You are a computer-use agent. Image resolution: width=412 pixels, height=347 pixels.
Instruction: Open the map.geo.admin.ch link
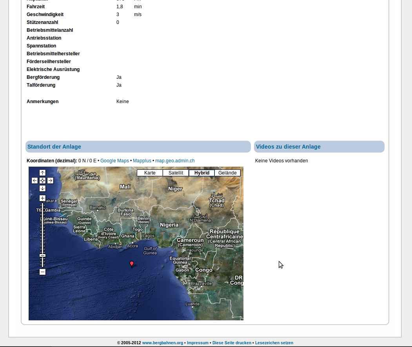coord(175,161)
